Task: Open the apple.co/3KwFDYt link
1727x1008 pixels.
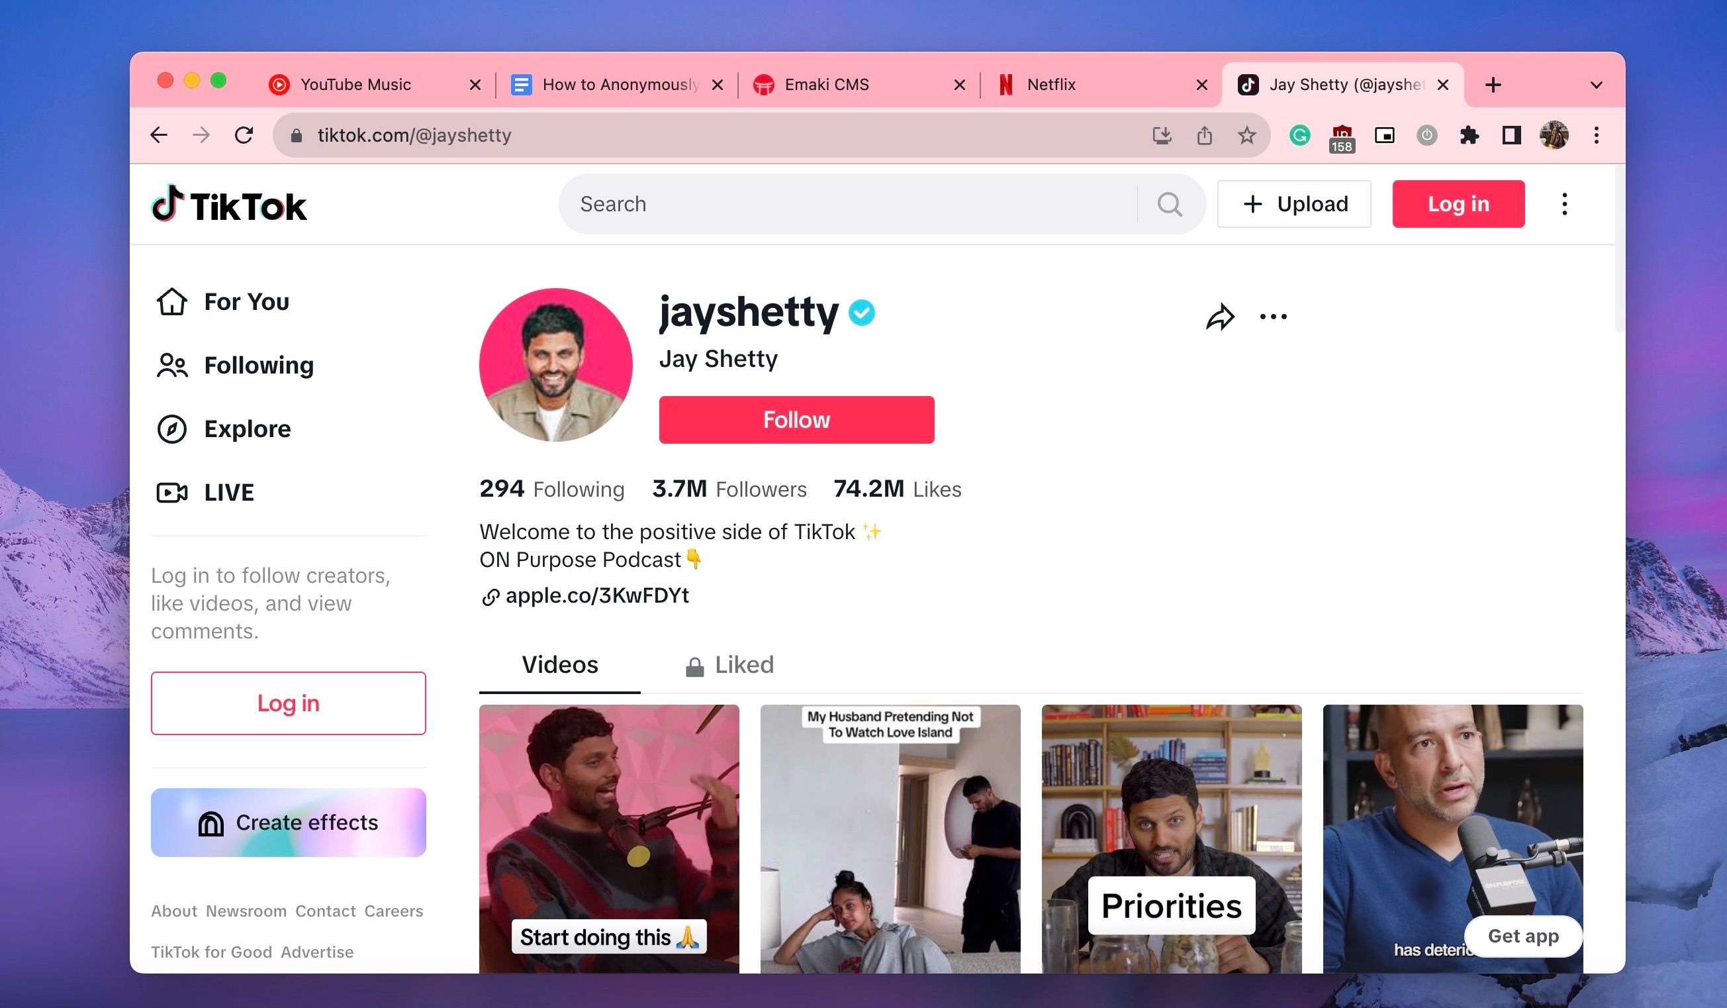Action: click(x=597, y=595)
